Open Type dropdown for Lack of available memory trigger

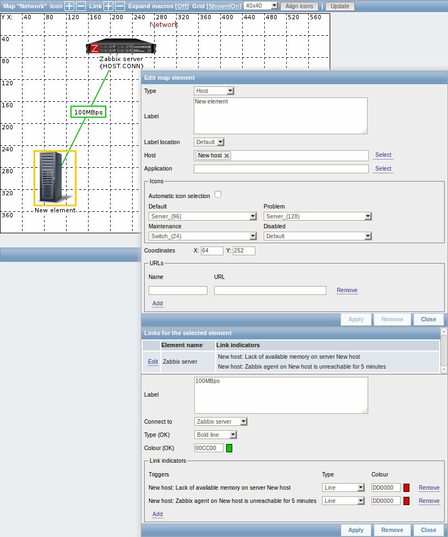pyautogui.click(x=343, y=487)
